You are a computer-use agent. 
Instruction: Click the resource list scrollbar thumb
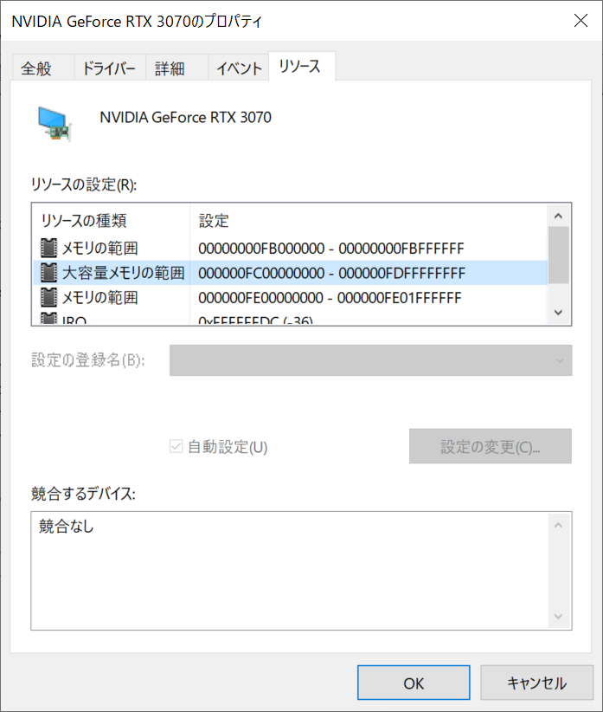pyautogui.click(x=559, y=255)
